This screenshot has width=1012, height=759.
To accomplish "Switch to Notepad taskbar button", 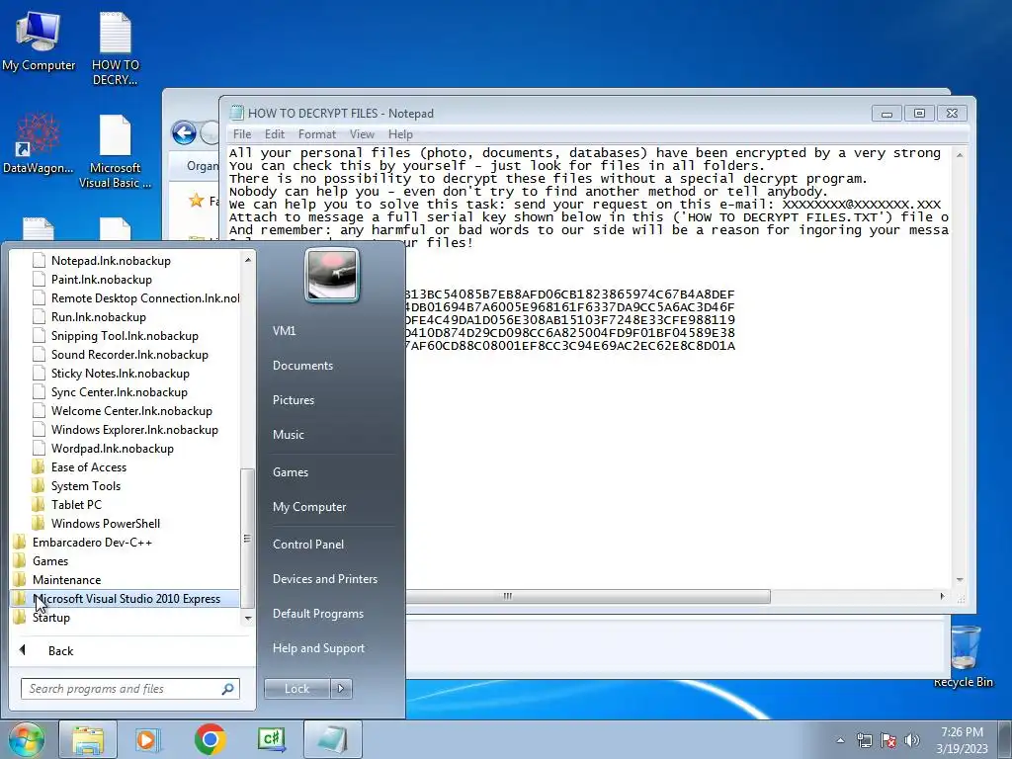I will click(x=332, y=739).
